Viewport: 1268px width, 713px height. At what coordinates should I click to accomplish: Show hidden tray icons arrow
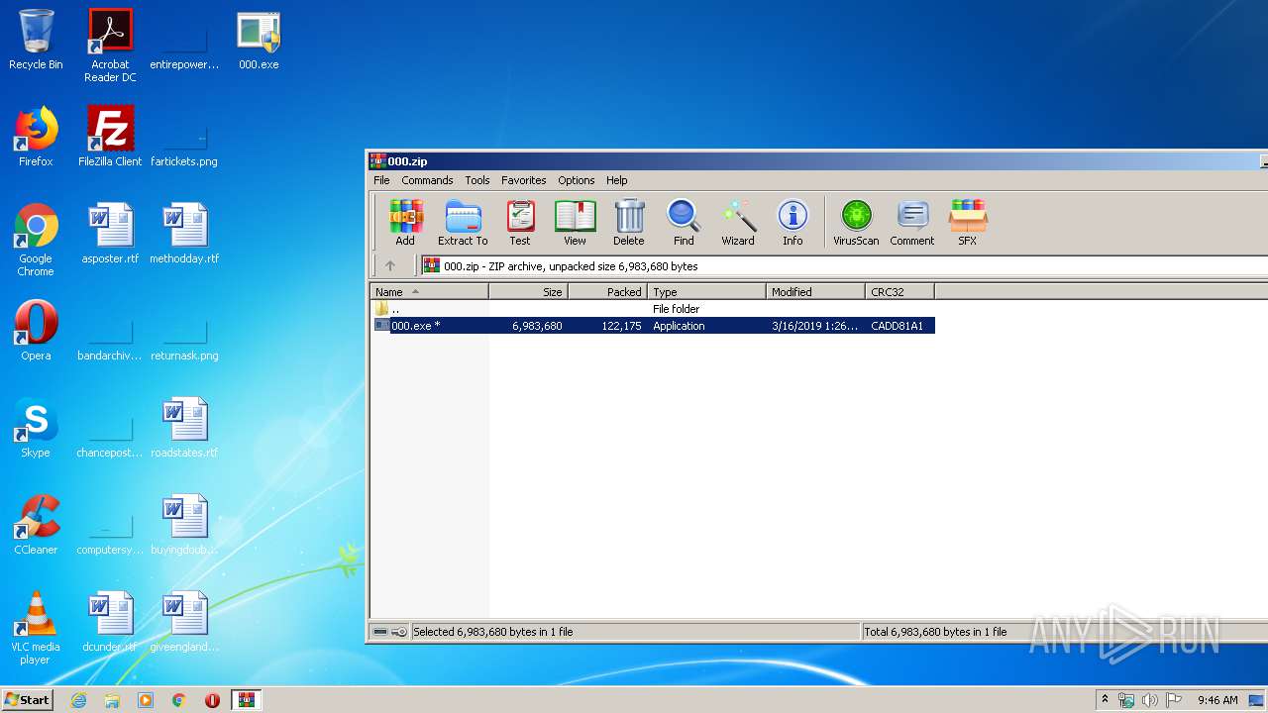pyautogui.click(x=1105, y=700)
